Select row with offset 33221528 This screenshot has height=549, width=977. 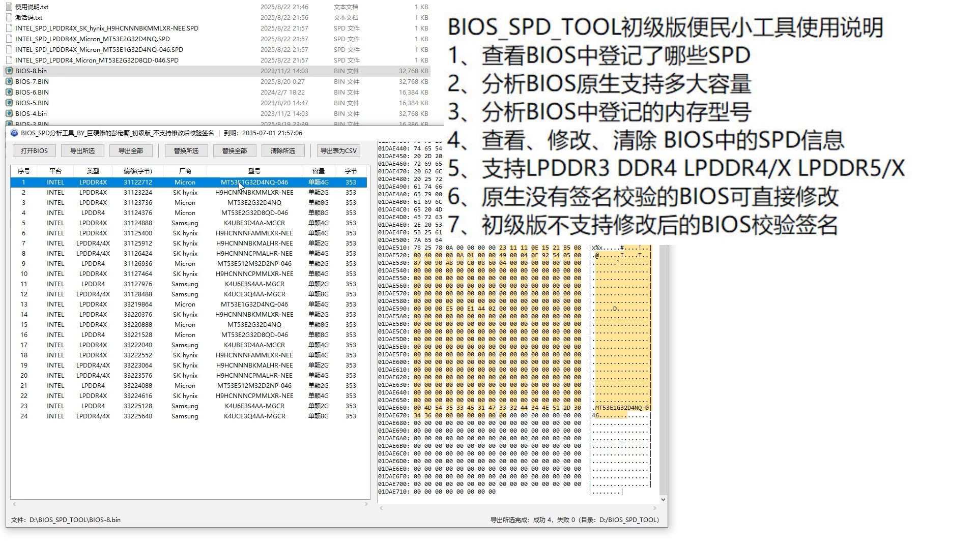(189, 335)
